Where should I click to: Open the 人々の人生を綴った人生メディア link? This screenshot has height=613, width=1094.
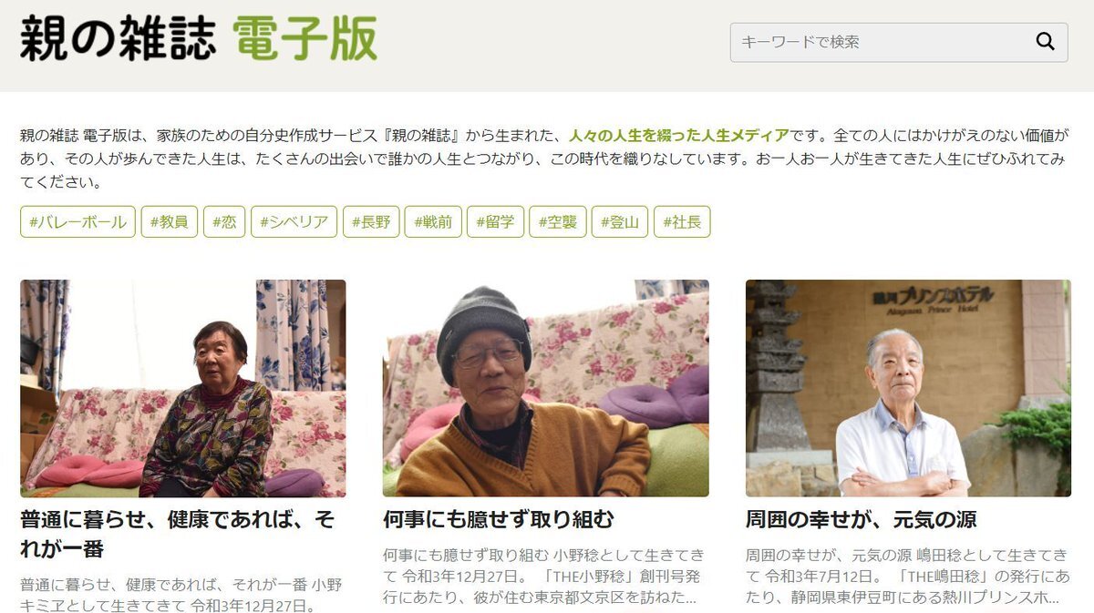(x=679, y=136)
